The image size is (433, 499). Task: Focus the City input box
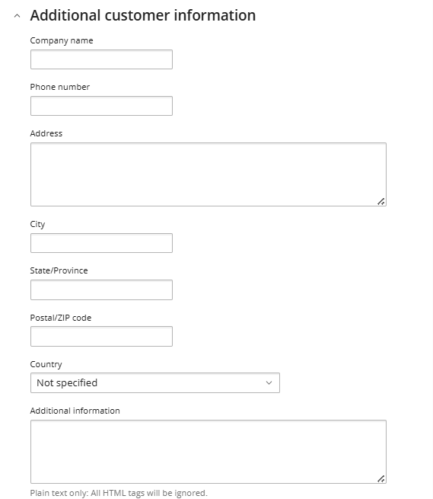(101, 243)
